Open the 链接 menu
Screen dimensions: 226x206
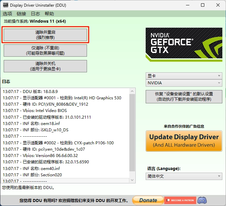tap(21, 14)
